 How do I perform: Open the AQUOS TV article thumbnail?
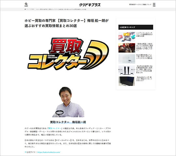(x=127, y=81)
